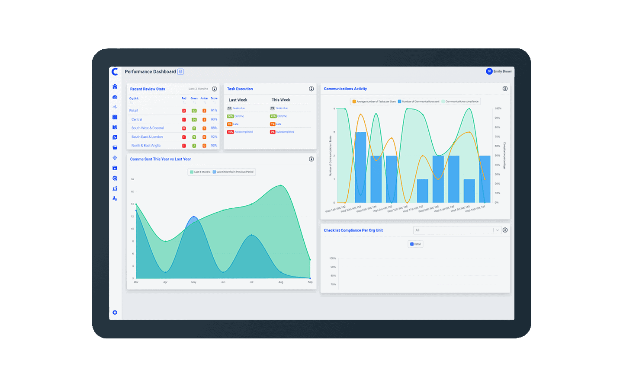Hide 'Average number of Tasks per Store' series
The height and width of the screenshot is (389, 623).
coord(374,102)
